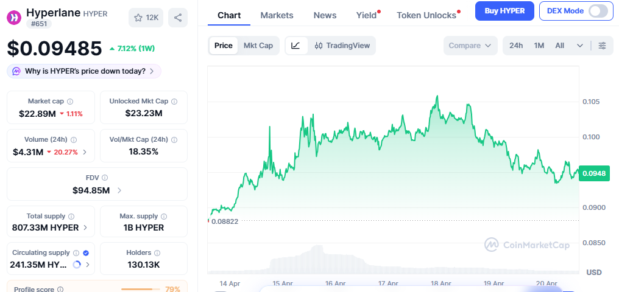Screen dimensions: 619x292
Task: Select Price chart toggle
Action: [224, 46]
